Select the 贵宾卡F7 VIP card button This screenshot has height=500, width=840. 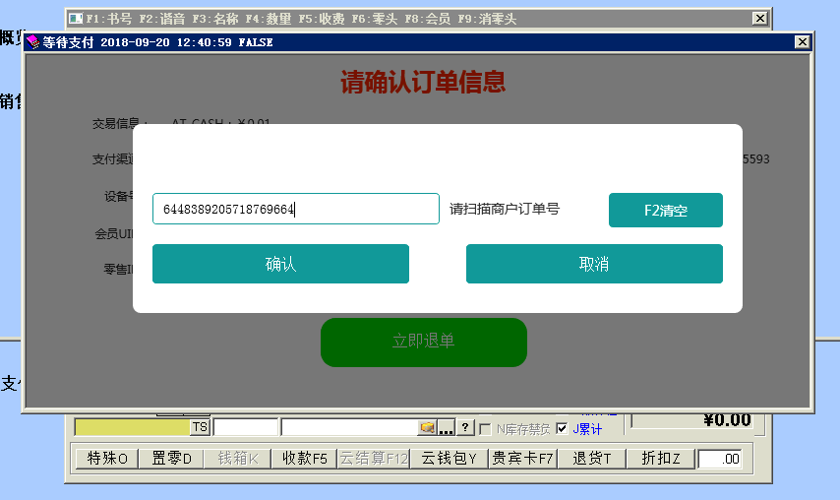click(x=523, y=458)
